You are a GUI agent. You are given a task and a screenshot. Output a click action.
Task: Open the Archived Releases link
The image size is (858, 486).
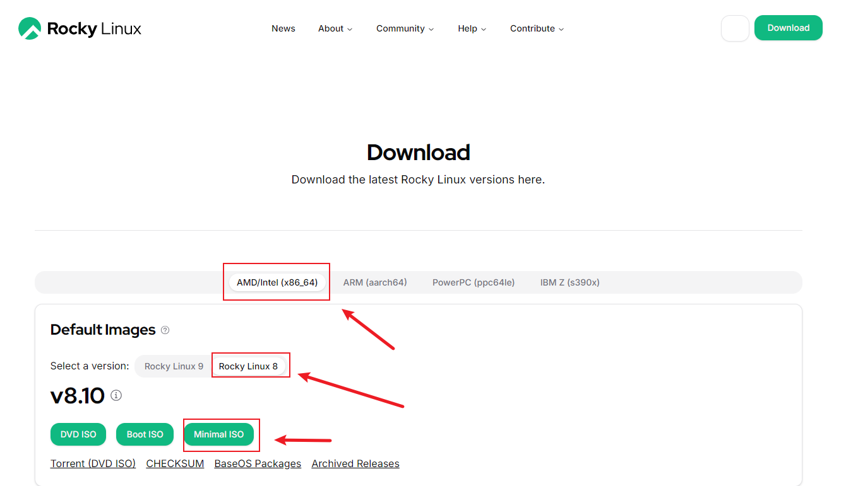pos(355,463)
